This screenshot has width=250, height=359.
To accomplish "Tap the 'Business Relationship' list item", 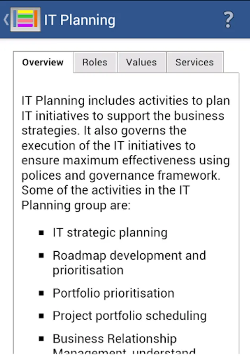I will 115,339.
